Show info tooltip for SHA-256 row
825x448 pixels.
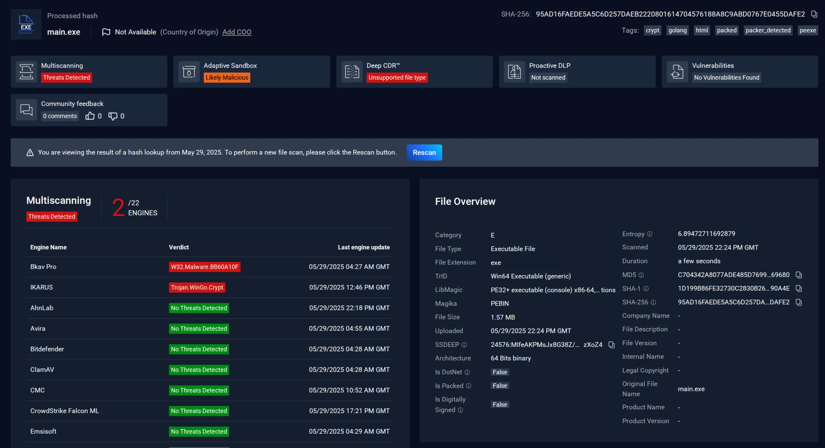pyautogui.click(x=653, y=302)
